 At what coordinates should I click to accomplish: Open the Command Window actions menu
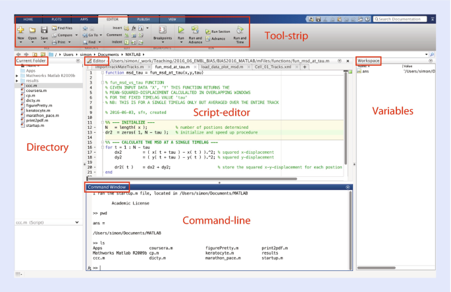point(348,187)
